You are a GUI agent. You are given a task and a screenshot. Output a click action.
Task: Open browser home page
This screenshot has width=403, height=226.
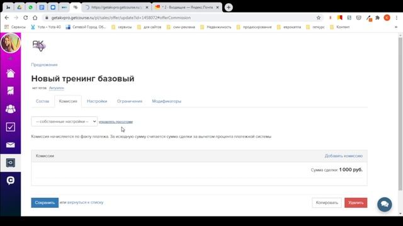[35, 18]
